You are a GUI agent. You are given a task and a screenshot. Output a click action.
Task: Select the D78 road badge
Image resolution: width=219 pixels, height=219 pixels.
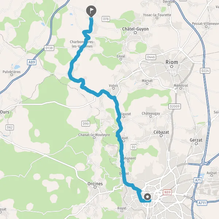106,19
